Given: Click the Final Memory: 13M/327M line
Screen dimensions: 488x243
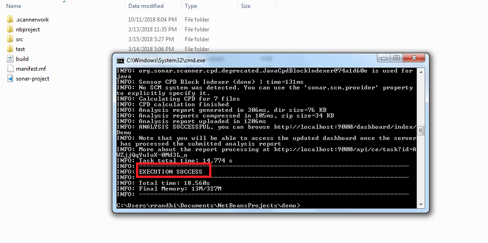Looking at the screenshot, I should tap(169, 189).
